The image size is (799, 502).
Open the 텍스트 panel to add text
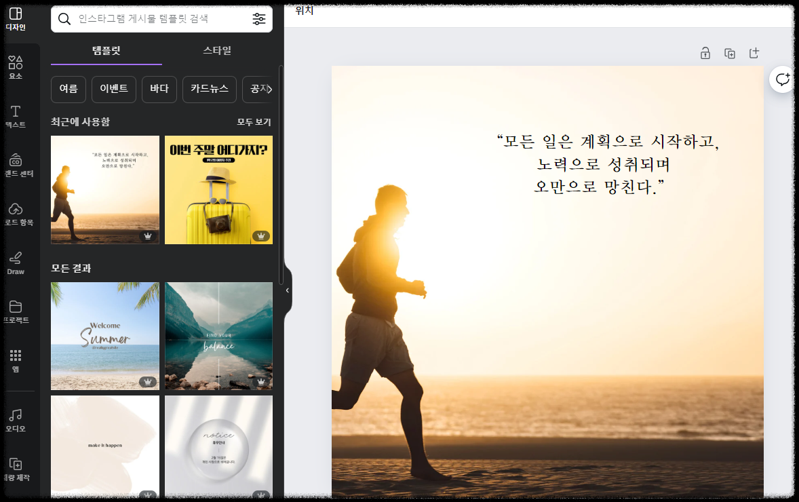point(17,115)
